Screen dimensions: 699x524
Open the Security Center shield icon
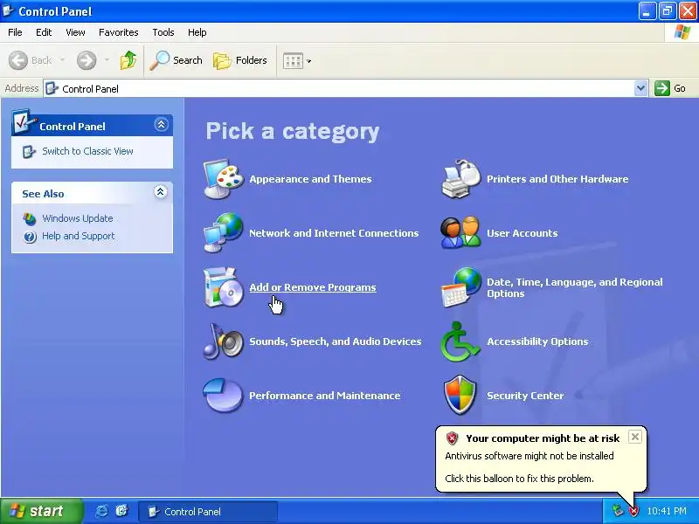pyautogui.click(x=460, y=396)
